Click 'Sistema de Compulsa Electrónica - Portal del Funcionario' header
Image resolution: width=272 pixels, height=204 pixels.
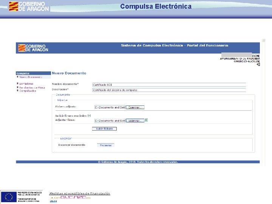tap(175, 45)
